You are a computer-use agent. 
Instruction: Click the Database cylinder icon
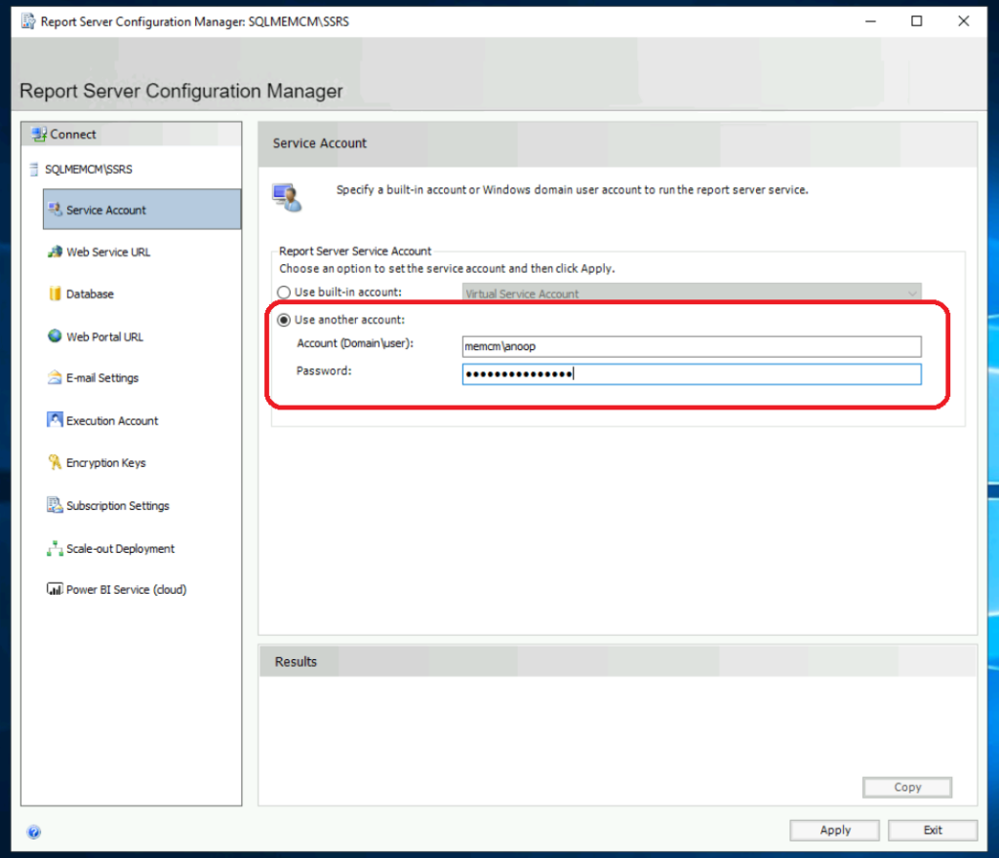[55, 293]
